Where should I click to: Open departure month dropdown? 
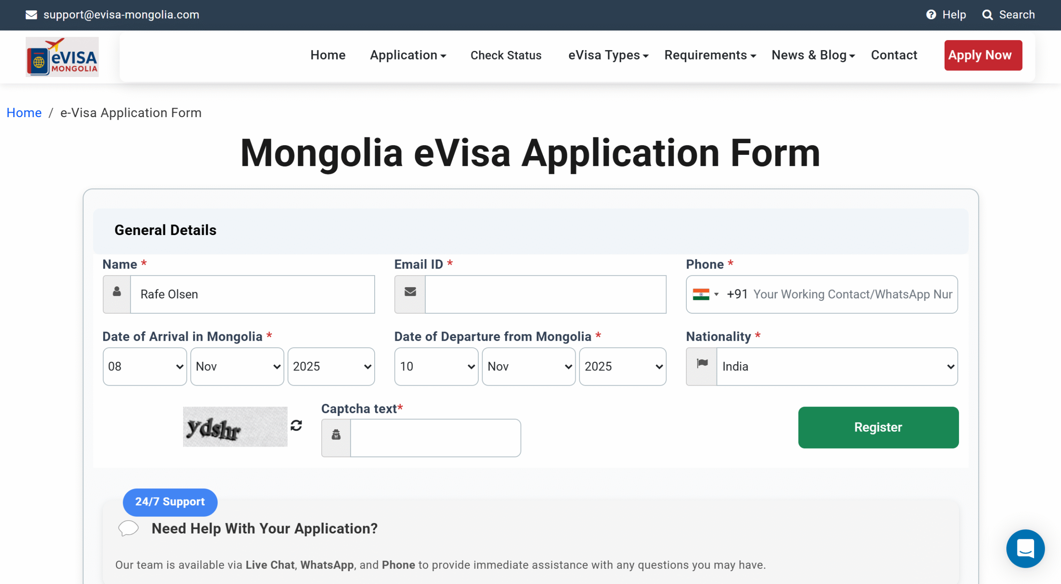528,367
